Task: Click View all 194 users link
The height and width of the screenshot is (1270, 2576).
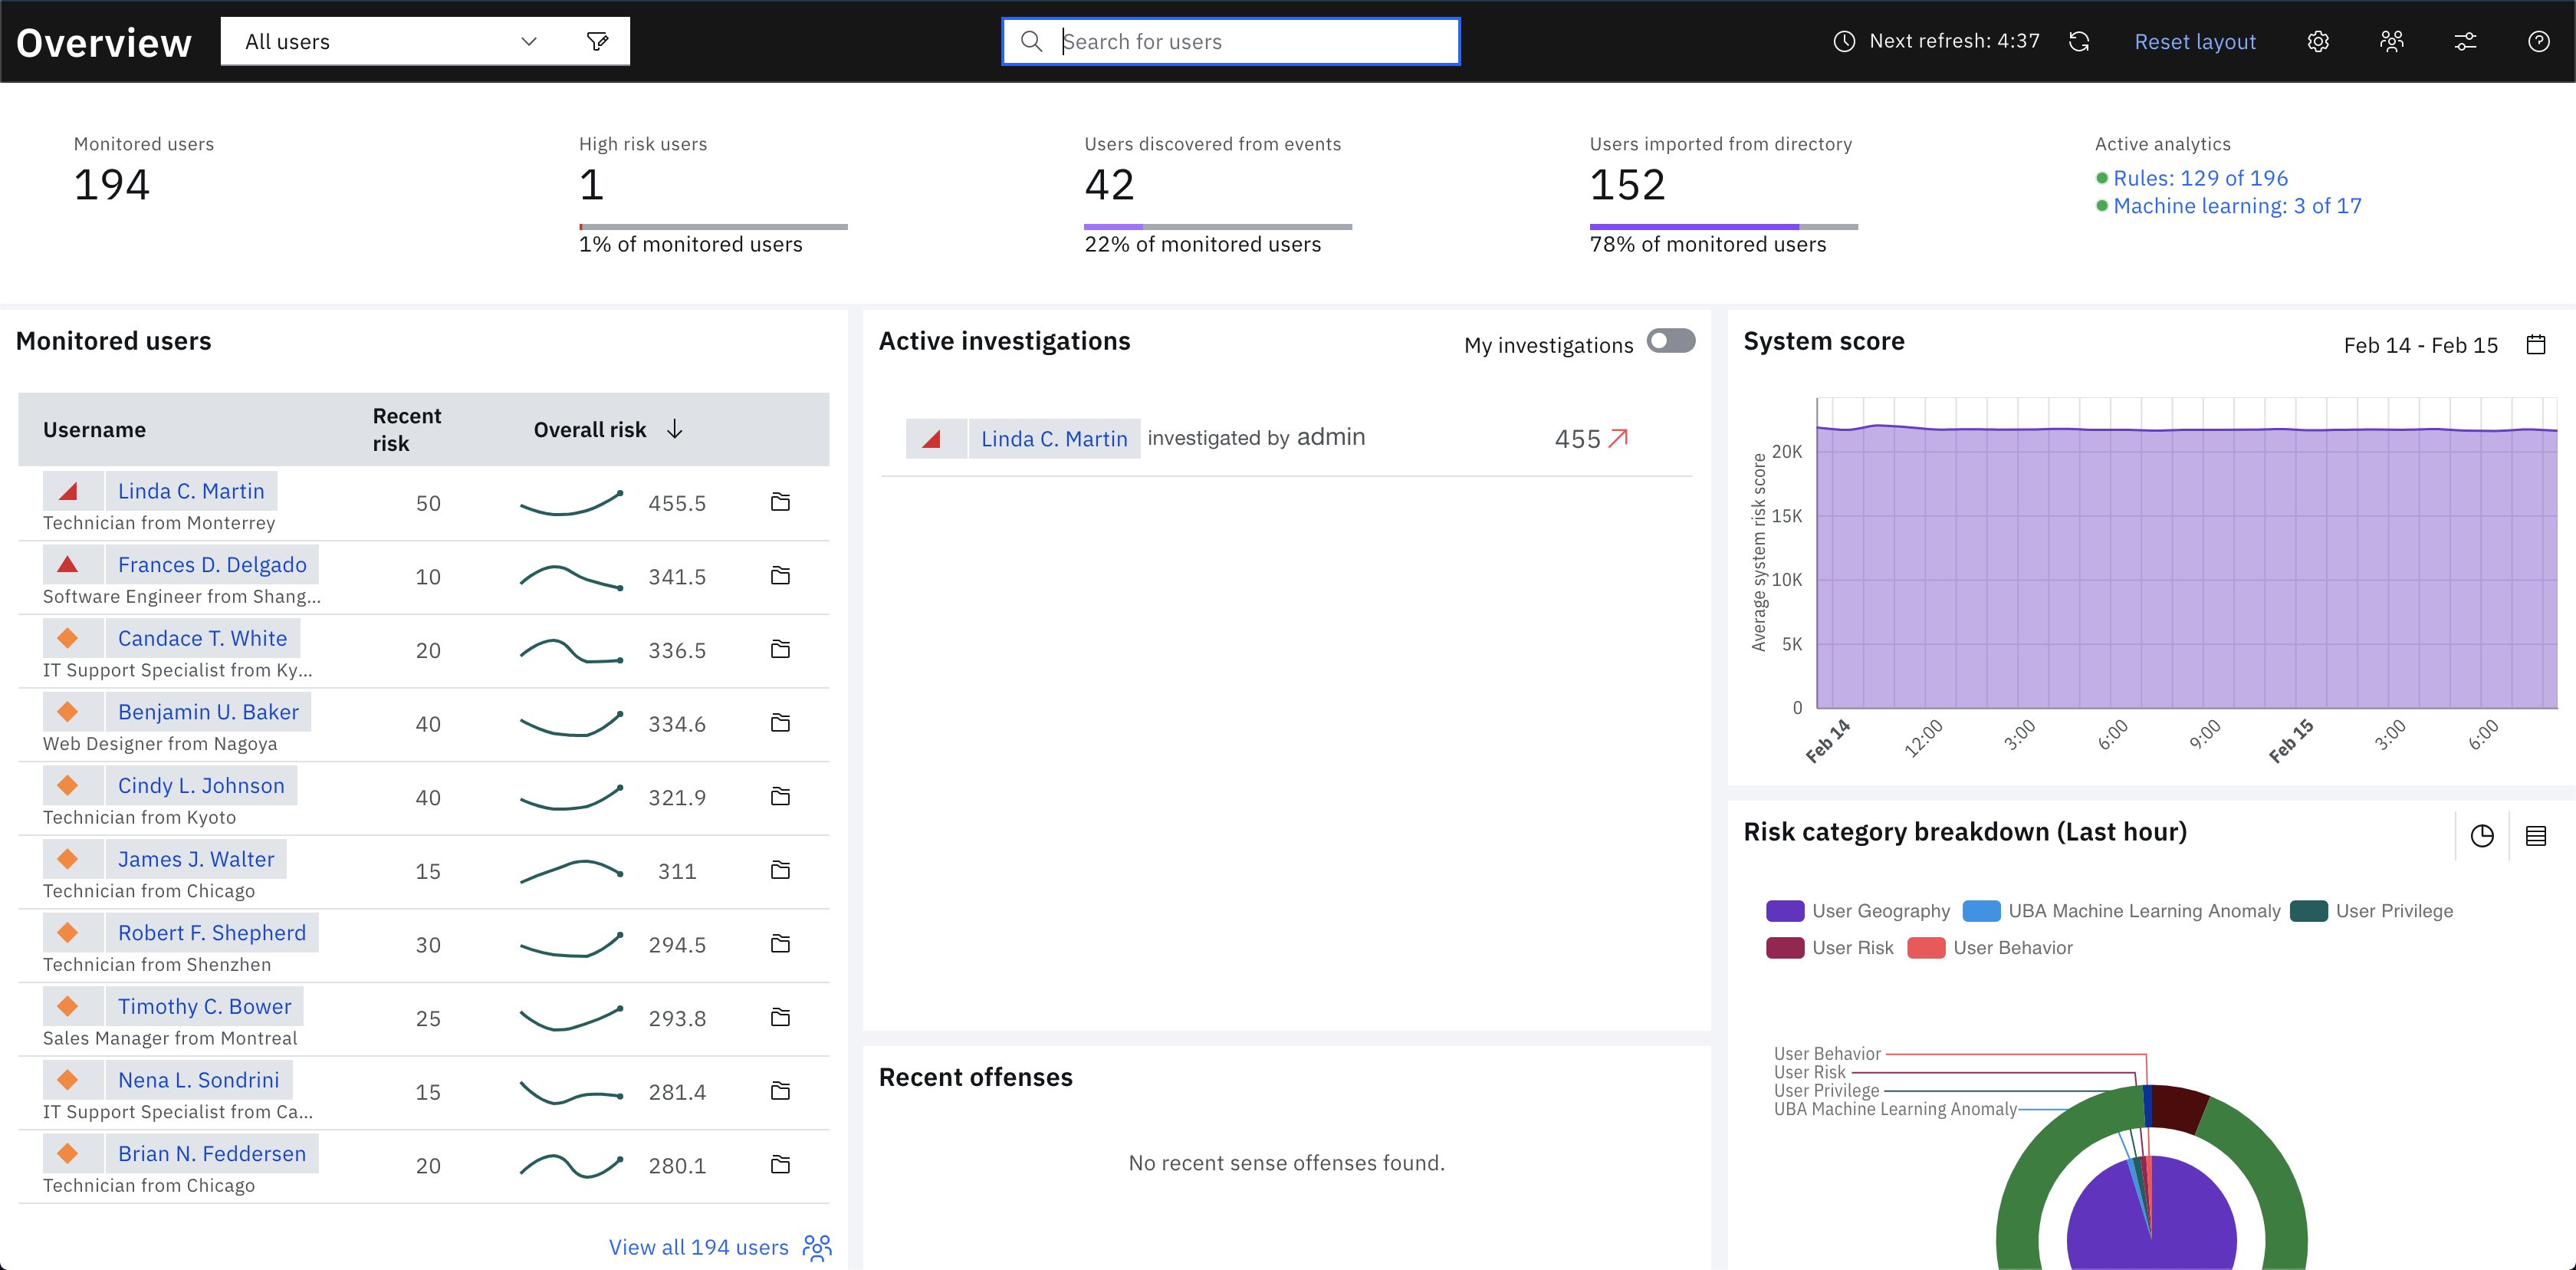Action: (x=699, y=1247)
